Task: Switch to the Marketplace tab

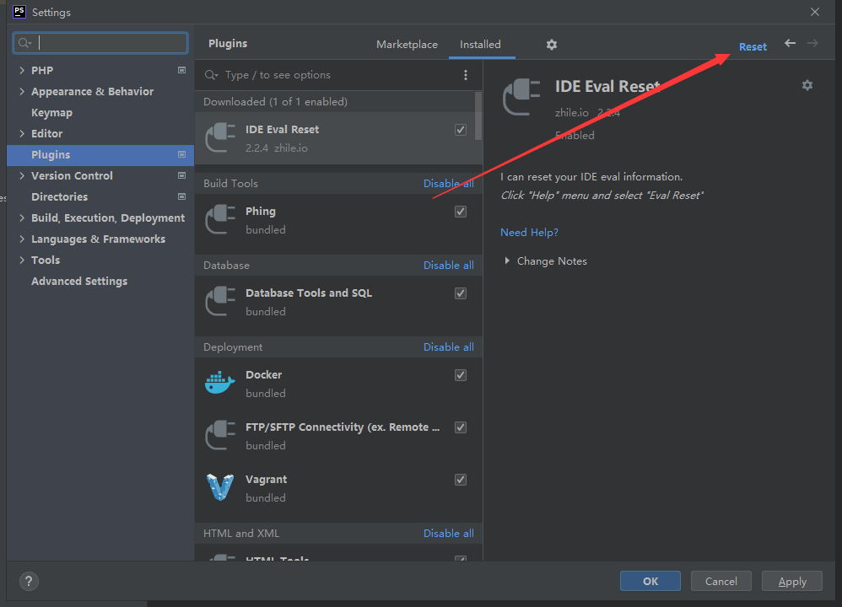Action: tap(407, 45)
